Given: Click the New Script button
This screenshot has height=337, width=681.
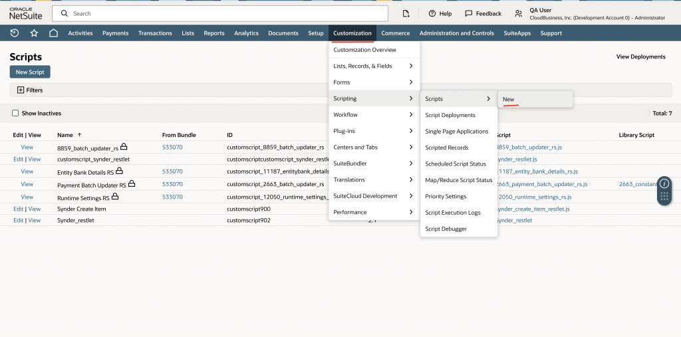Looking at the screenshot, I should click(30, 72).
